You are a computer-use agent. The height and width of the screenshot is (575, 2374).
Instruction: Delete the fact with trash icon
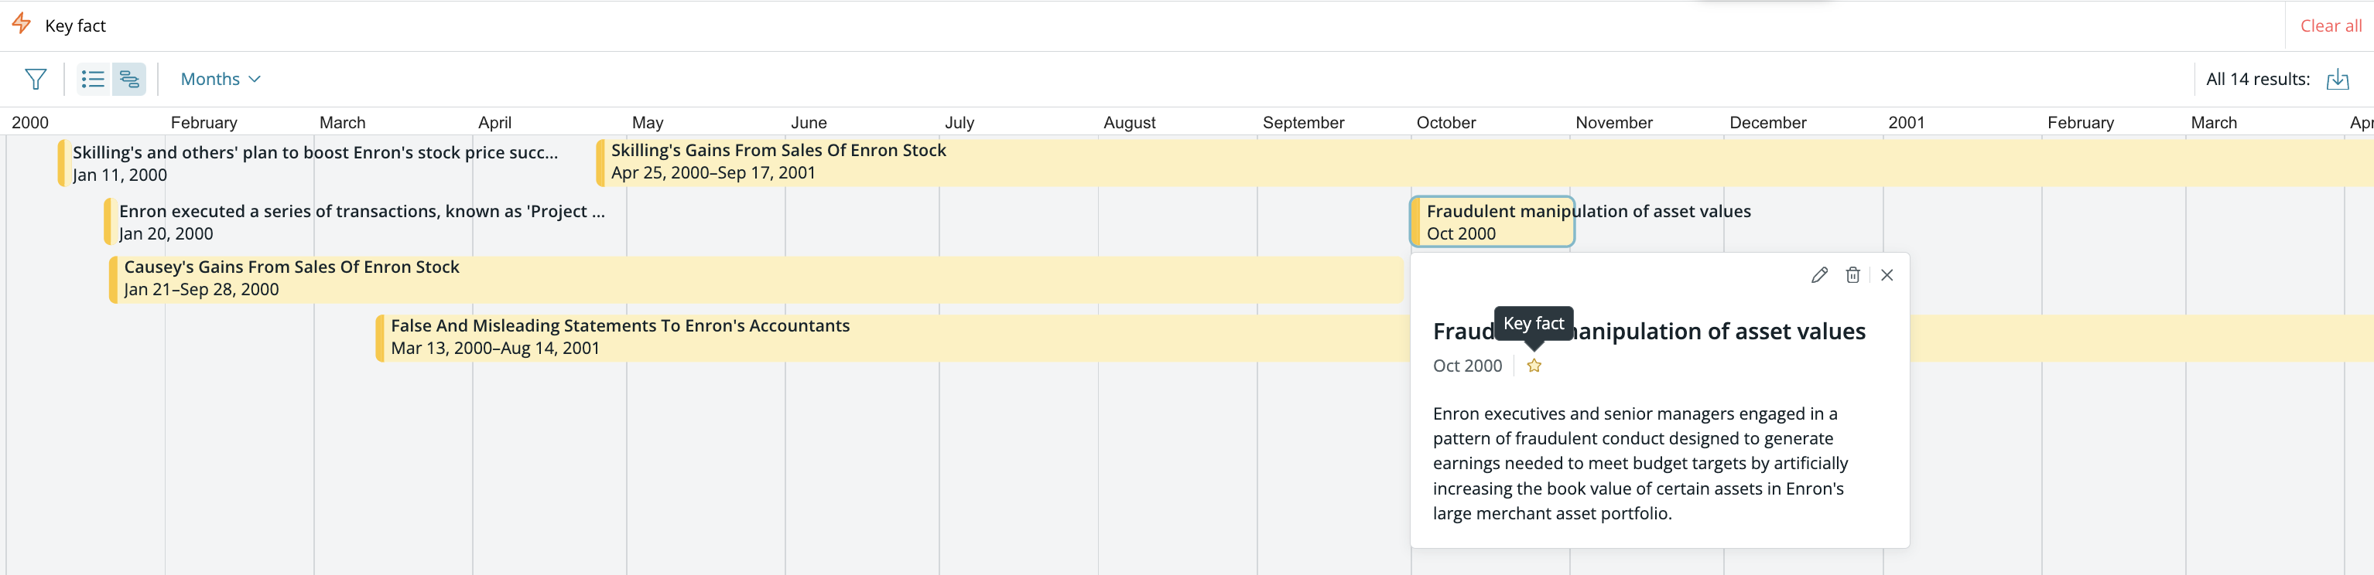click(1852, 275)
